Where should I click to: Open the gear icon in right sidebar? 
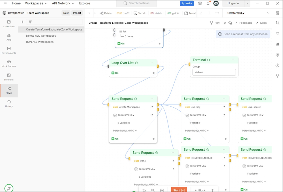[277, 55]
